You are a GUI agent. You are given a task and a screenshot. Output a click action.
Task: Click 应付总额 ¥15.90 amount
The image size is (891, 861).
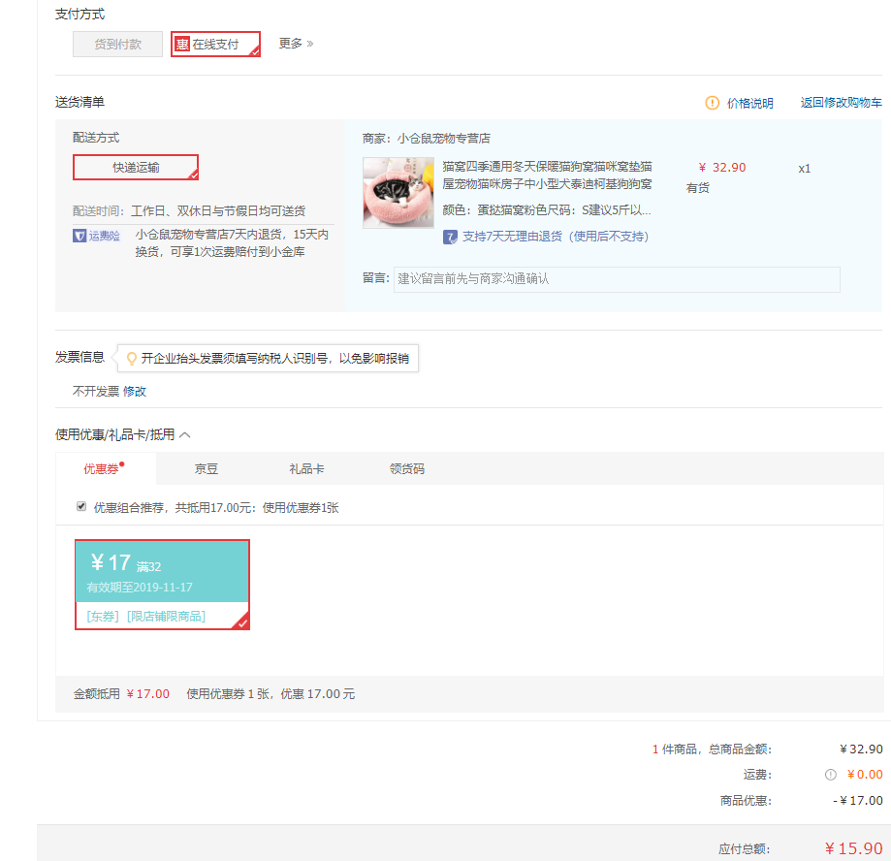(x=853, y=848)
